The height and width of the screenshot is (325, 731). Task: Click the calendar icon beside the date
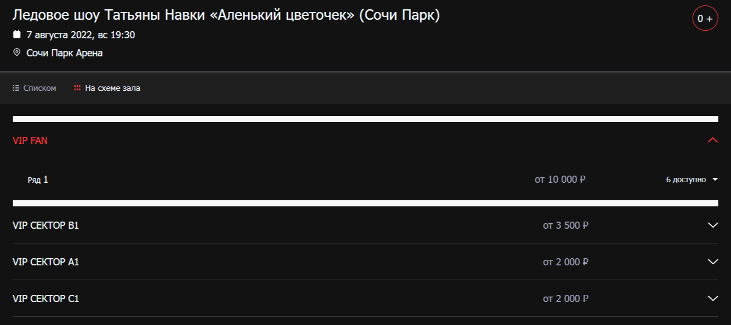coord(16,34)
